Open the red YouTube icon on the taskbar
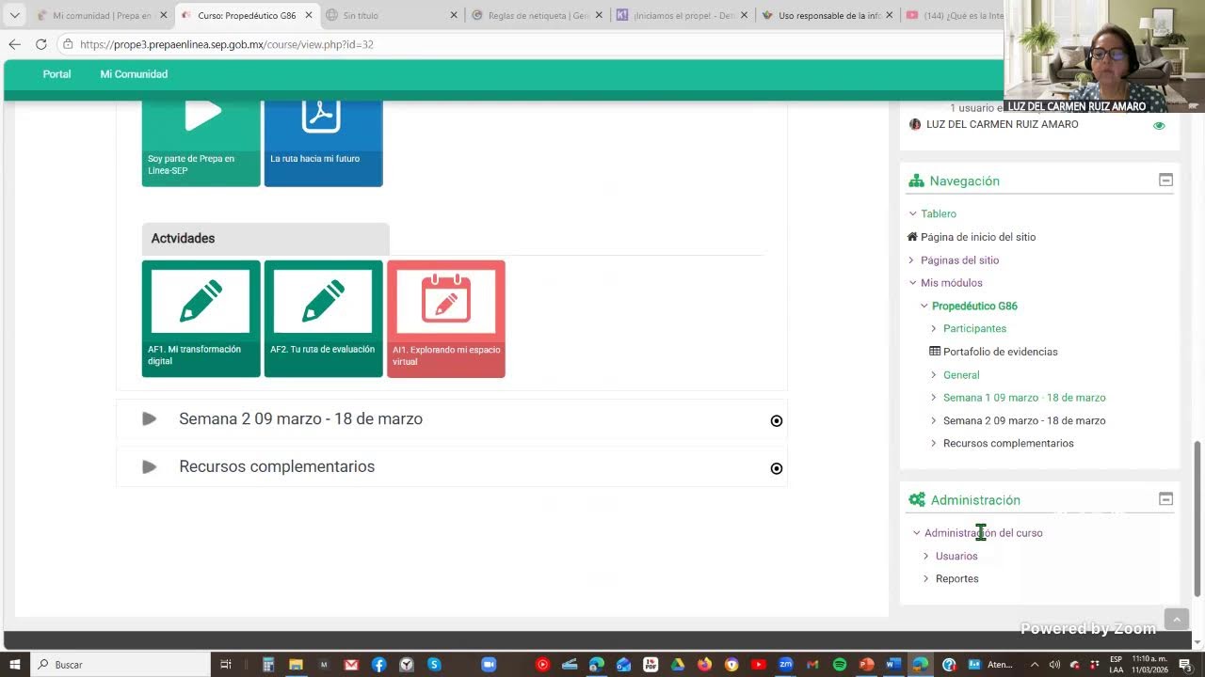The width and height of the screenshot is (1205, 677). 759,665
